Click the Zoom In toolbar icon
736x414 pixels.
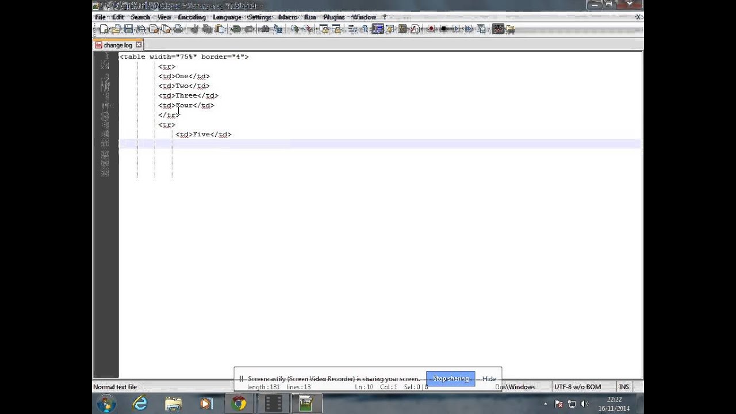click(x=295, y=29)
